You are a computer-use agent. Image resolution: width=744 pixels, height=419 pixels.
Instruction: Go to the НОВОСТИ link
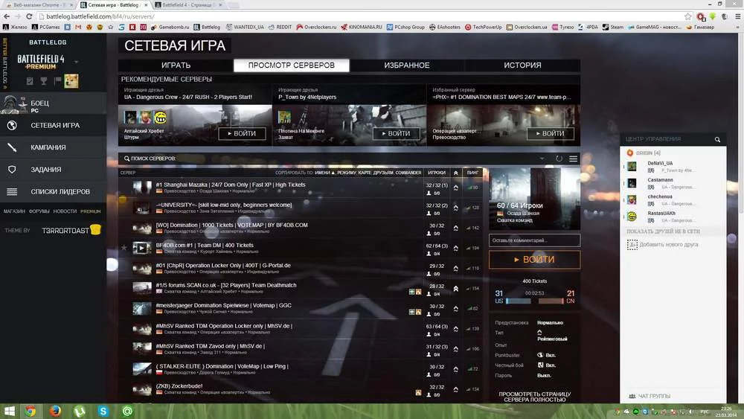65,211
